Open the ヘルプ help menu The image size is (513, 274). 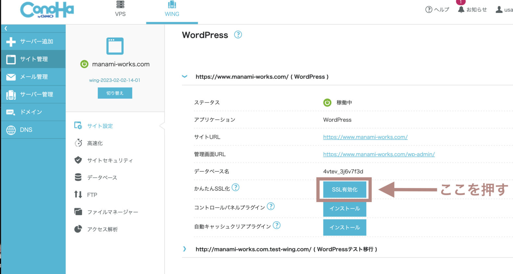(437, 9)
